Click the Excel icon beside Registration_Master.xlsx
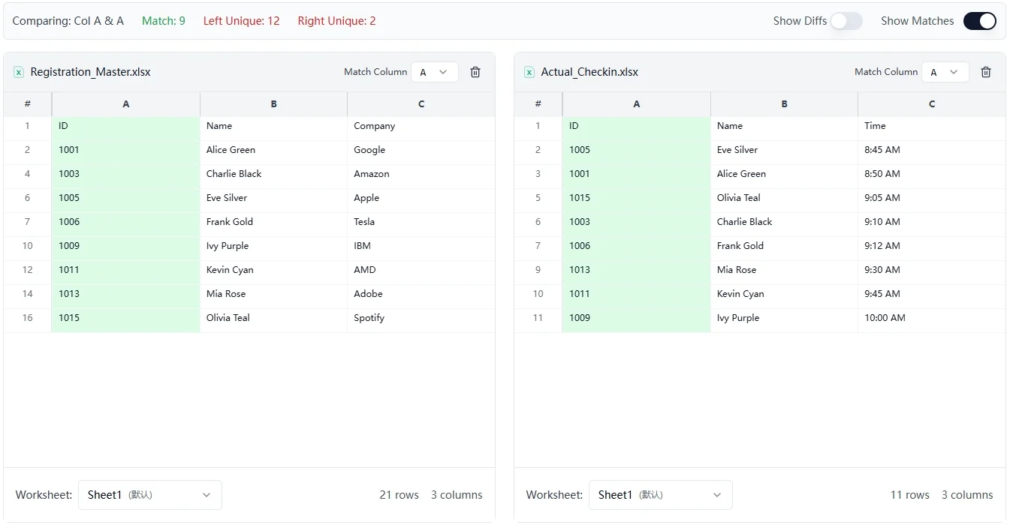The height and width of the screenshot is (525, 1010). point(18,72)
